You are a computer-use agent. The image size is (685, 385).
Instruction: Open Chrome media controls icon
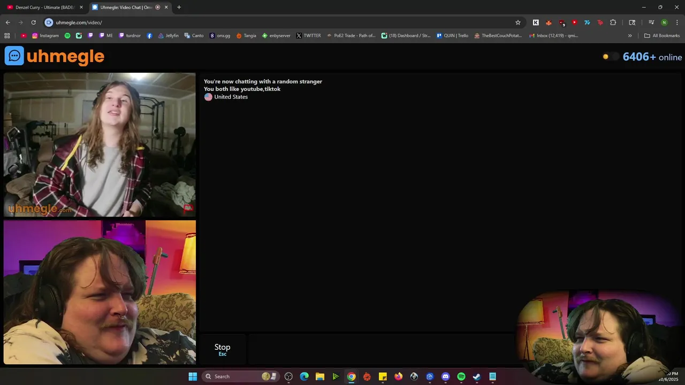[x=651, y=22]
